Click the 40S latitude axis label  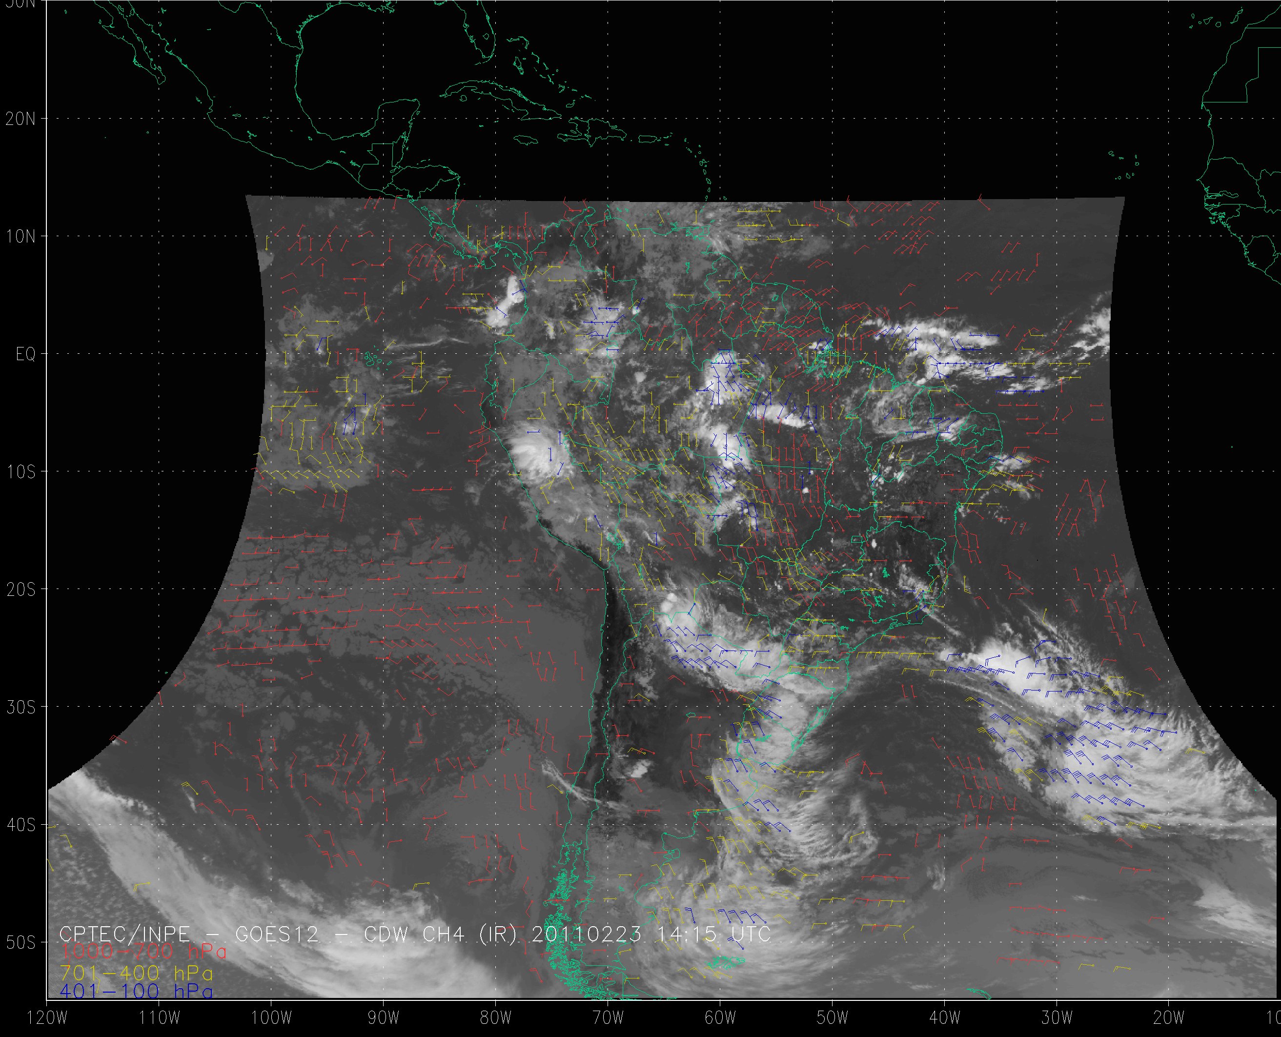point(20,825)
